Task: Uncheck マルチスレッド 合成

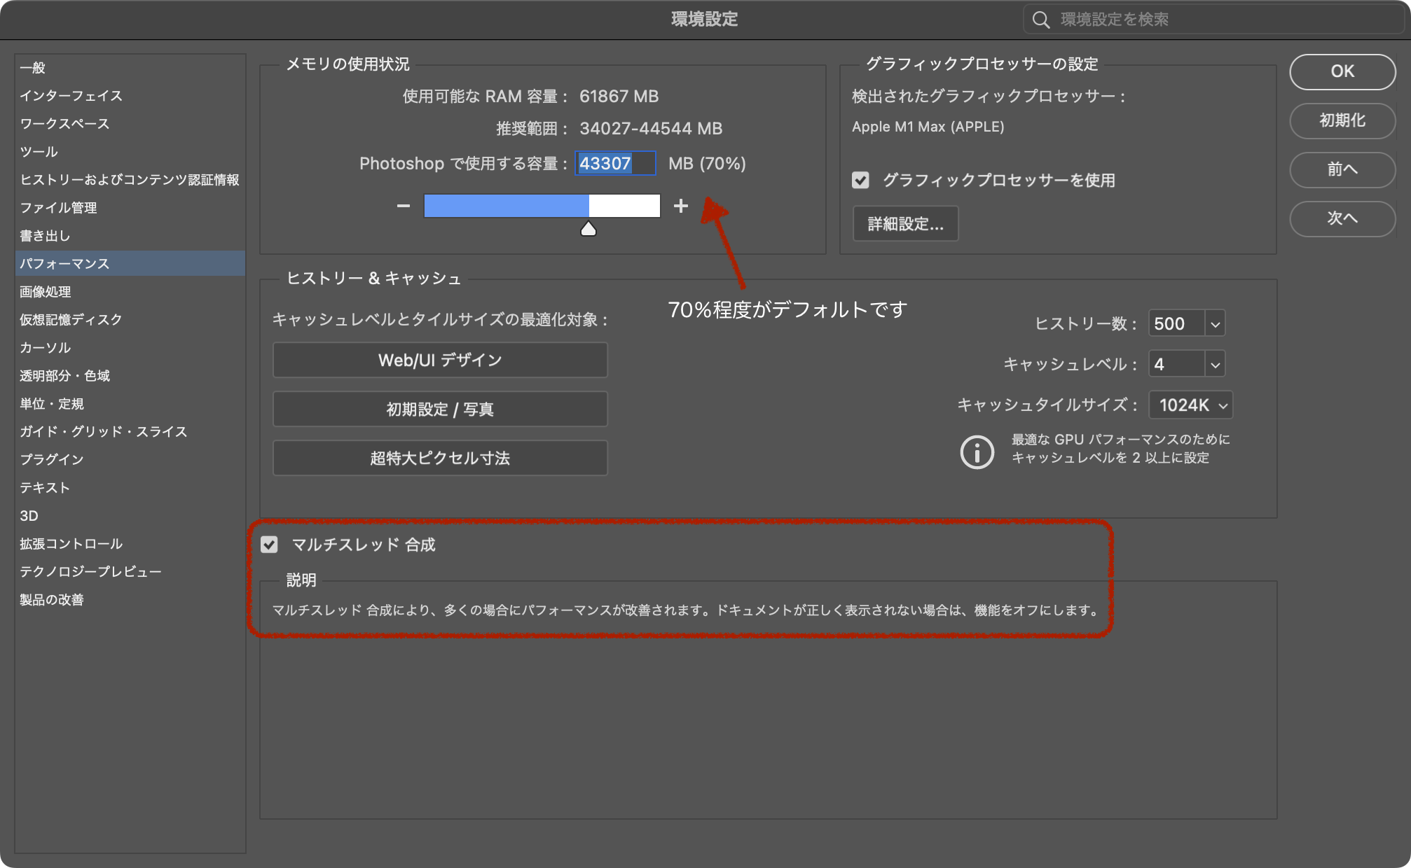Action: tap(270, 545)
